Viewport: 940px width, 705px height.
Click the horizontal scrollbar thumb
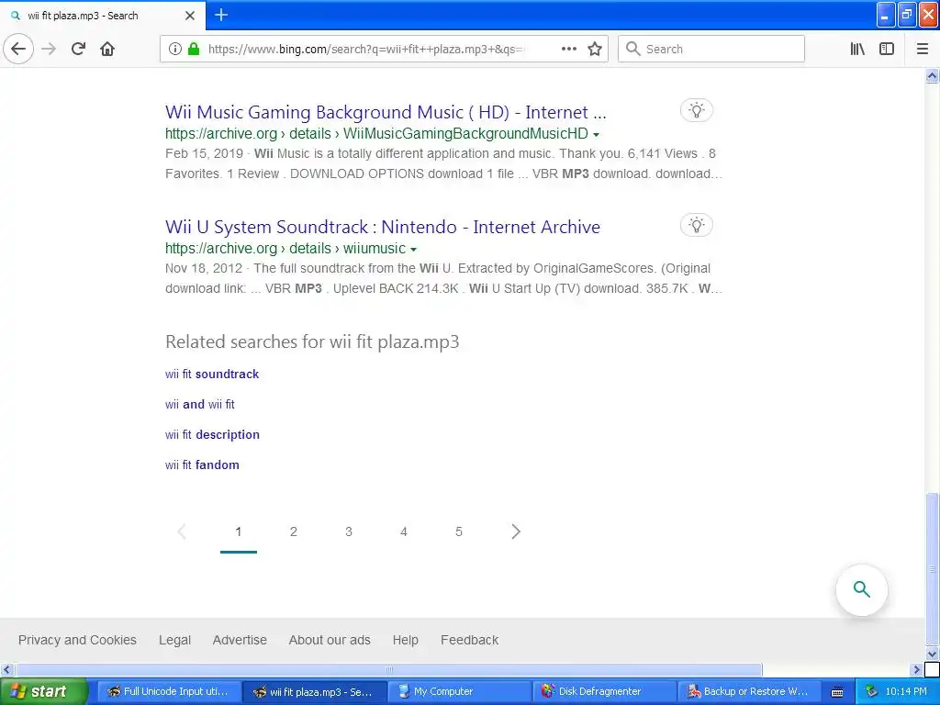(388, 669)
